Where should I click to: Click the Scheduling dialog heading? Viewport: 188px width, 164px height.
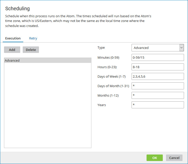click(x=17, y=9)
